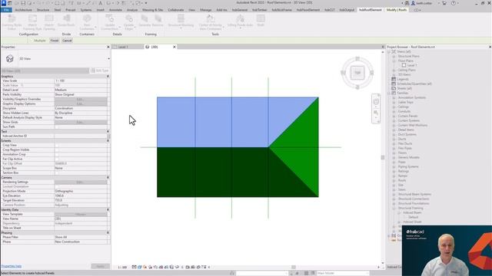Click the blue roof plane
The width and height of the screenshot is (492, 276).
tap(214, 122)
